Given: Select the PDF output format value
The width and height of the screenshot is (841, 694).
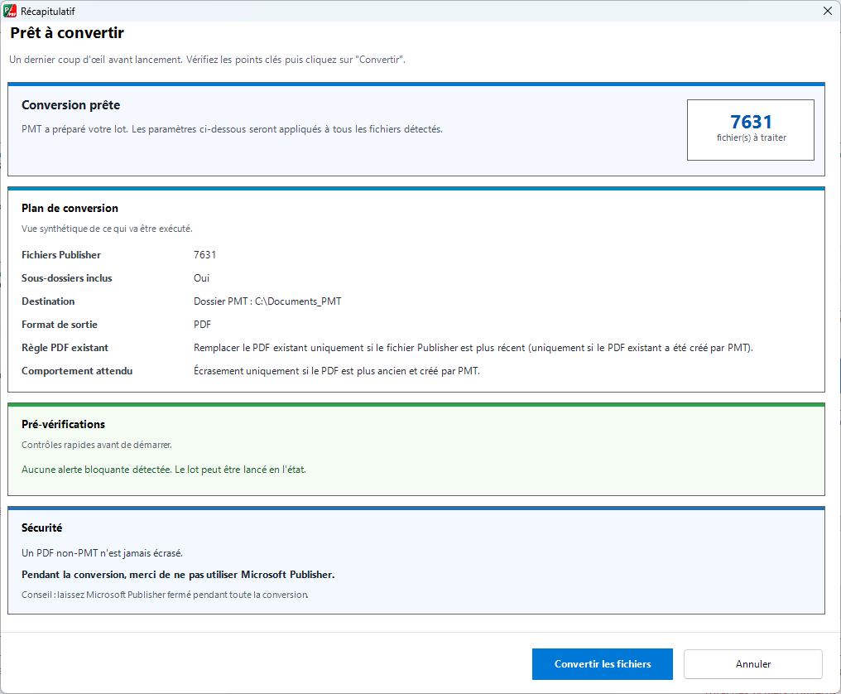Looking at the screenshot, I should coord(202,324).
